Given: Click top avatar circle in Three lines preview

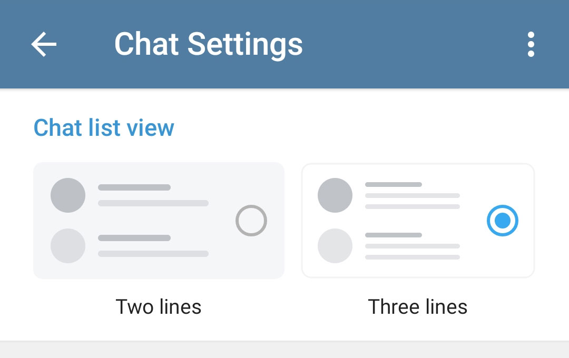Looking at the screenshot, I should click(335, 195).
